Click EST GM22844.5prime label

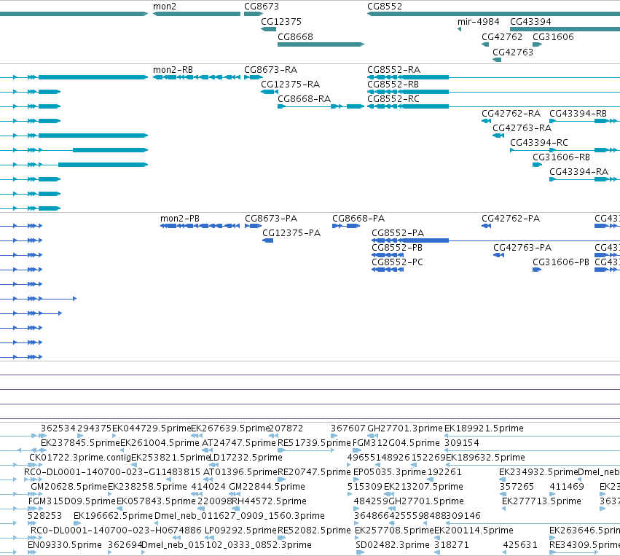(x=267, y=487)
